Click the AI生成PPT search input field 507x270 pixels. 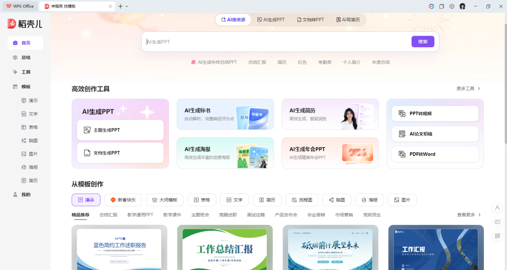[x=275, y=42]
